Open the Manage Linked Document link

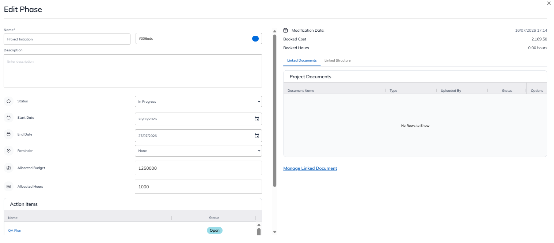pos(310,168)
